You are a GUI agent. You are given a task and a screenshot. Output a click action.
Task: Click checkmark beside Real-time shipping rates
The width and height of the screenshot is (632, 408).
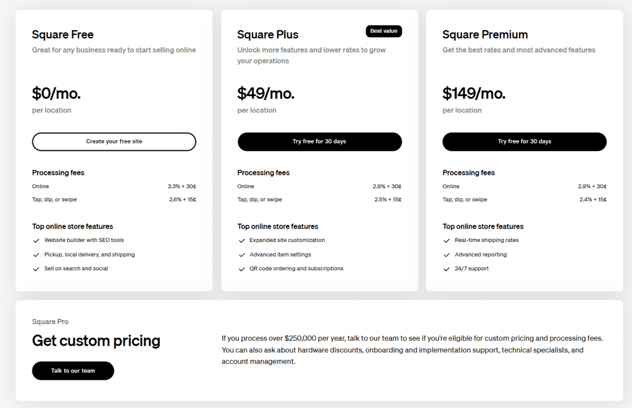pyautogui.click(x=446, y=241)
